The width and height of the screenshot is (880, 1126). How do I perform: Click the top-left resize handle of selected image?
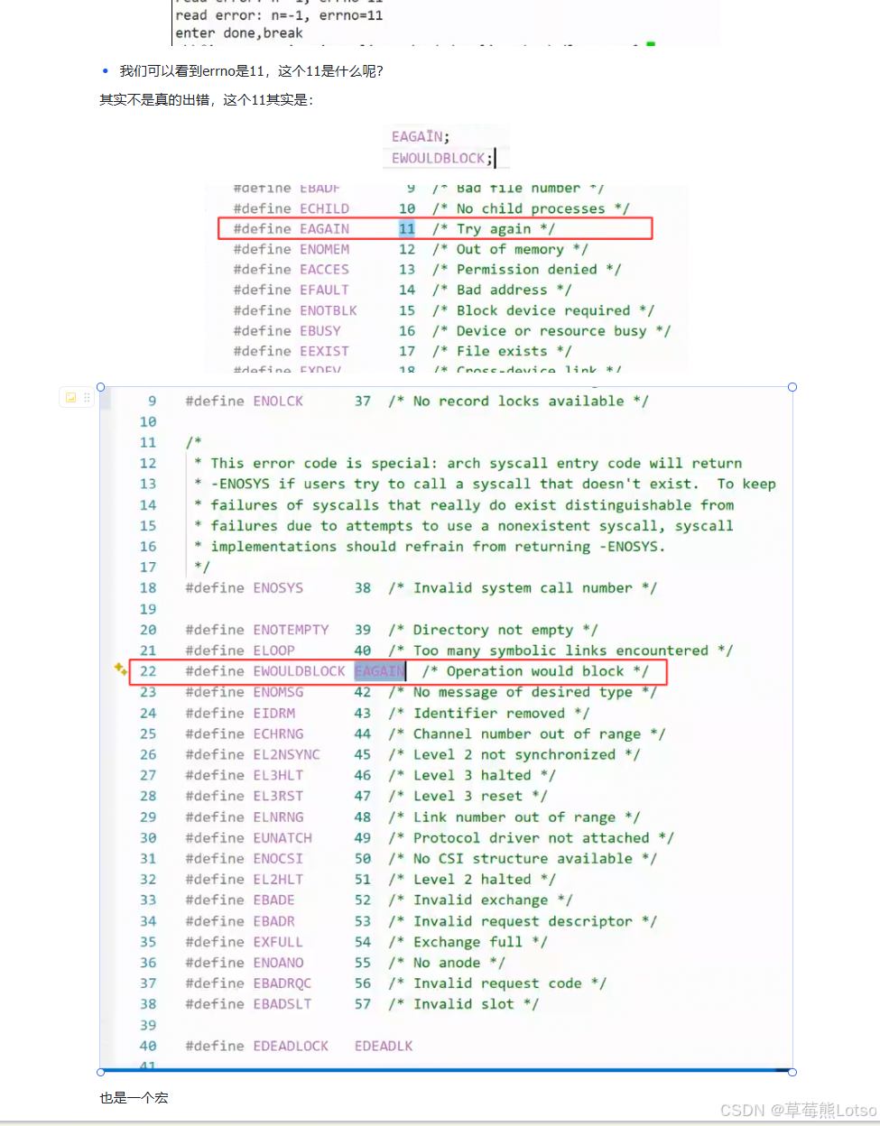point(100,387)
